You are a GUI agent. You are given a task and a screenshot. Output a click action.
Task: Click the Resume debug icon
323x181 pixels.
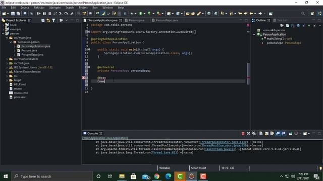click(x=39, y=14)
